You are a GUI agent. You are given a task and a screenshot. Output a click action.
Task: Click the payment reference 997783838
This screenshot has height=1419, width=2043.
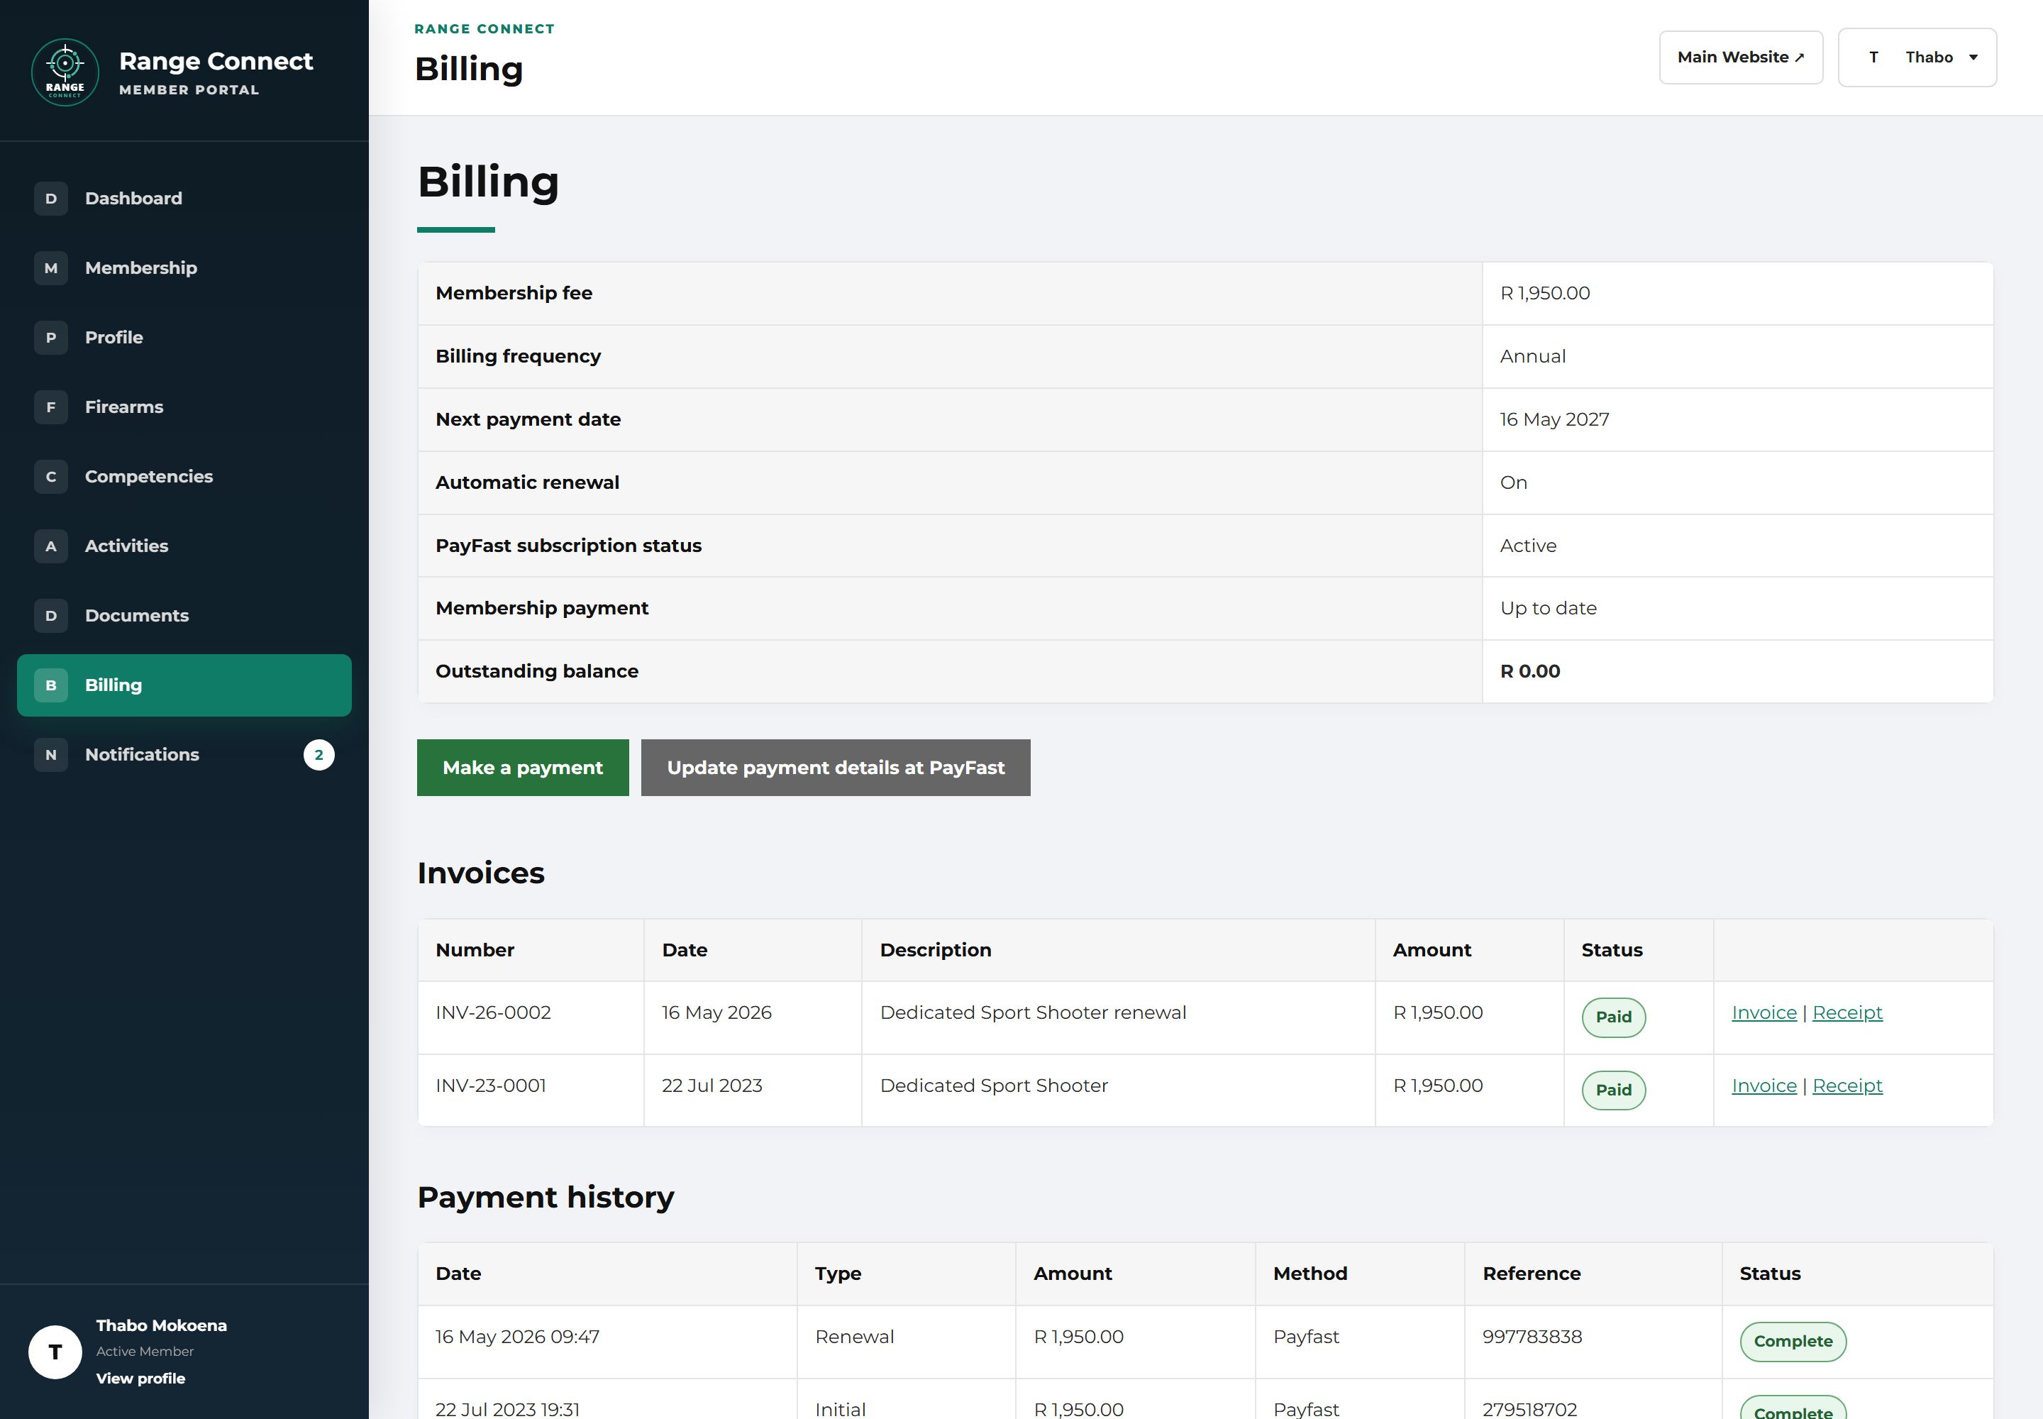[1532, 1336]
